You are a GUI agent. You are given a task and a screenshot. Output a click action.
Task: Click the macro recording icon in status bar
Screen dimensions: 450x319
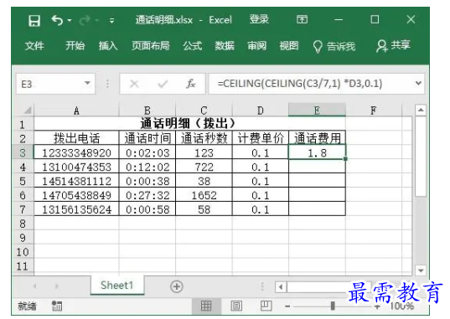tap(57, 306)
